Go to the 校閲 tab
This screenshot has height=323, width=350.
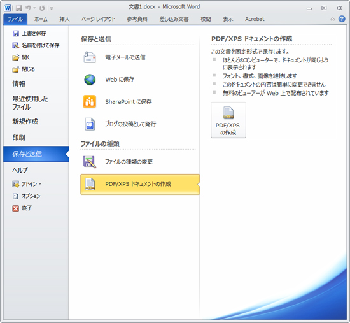[206, 19]
